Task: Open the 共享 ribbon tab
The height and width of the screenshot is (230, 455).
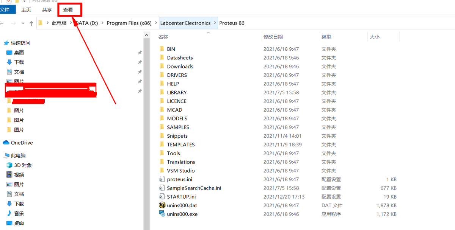Action: pos(47,10)
